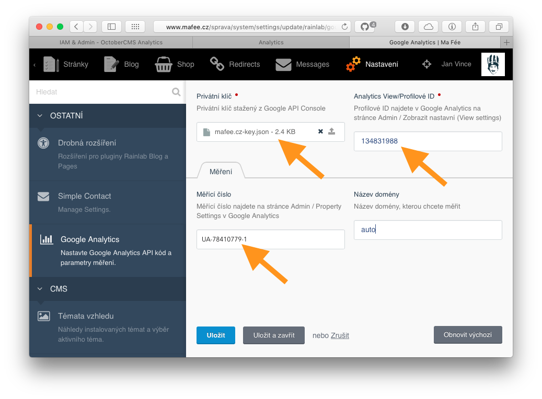Screen dimensions: 542x399
Task: Click the Safari back navigation arrow
Action: 76,27
